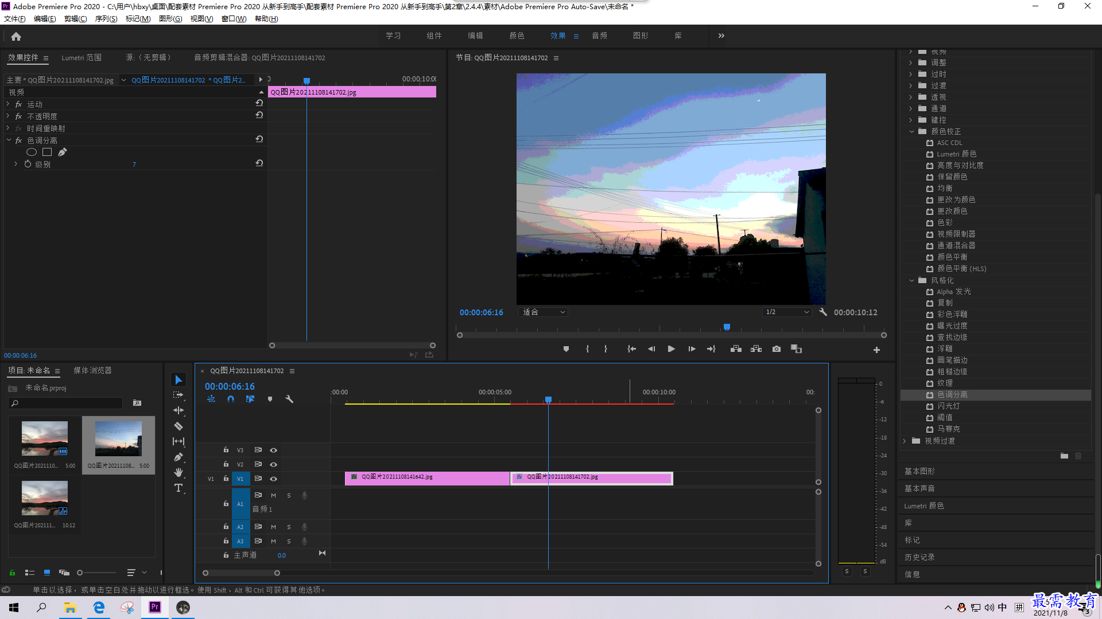Open the 基本图形 panel
Screen dimensions: 1102x619
pyautogui.click(x=919, y=471)
